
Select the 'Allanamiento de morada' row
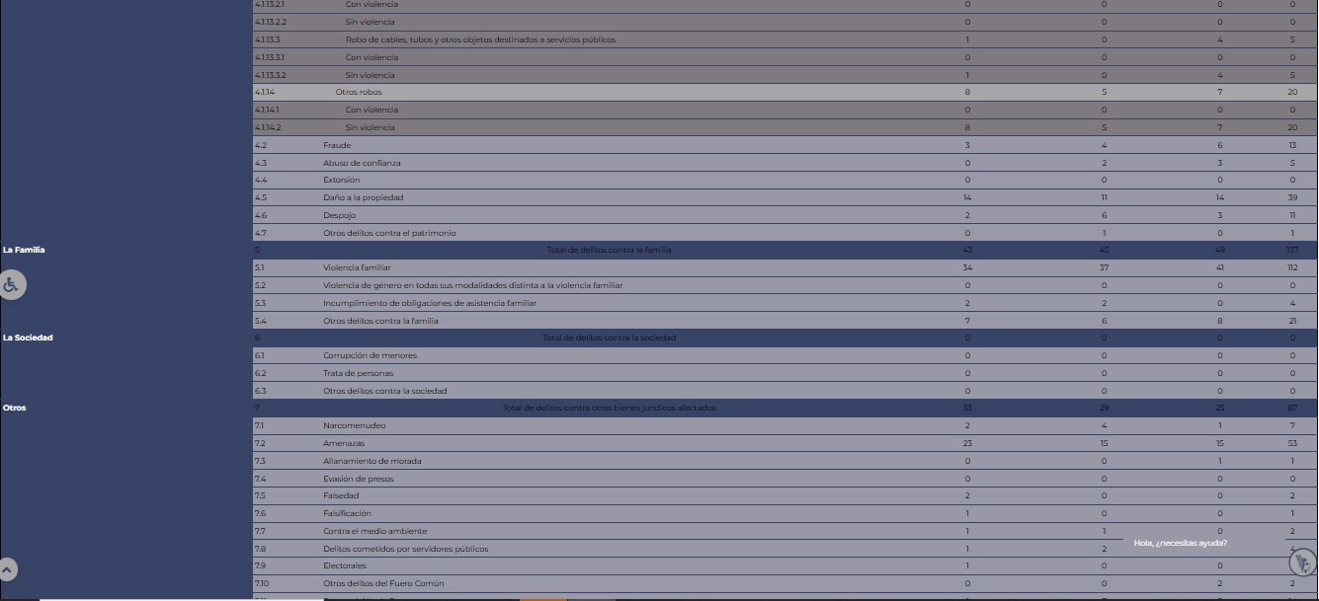(371, 461)
